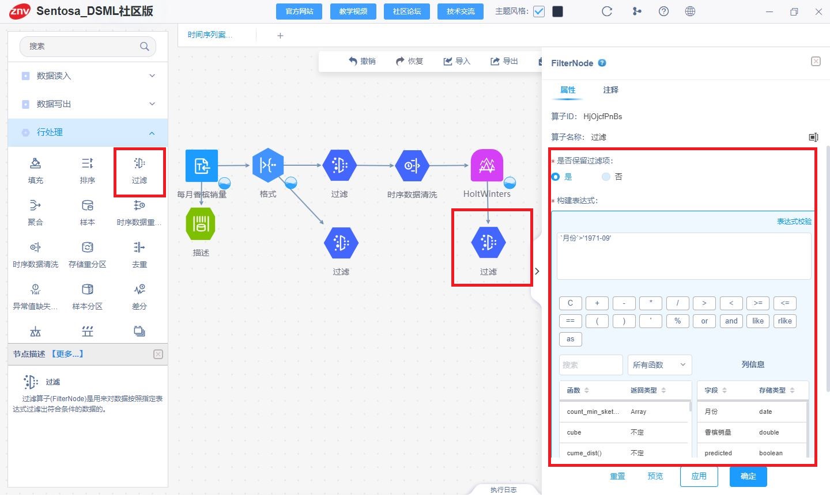Viewport: 830px width, 495px height.
Task: Click the 时序数据清洗 node on the canvas
Action: click(412, 166)
